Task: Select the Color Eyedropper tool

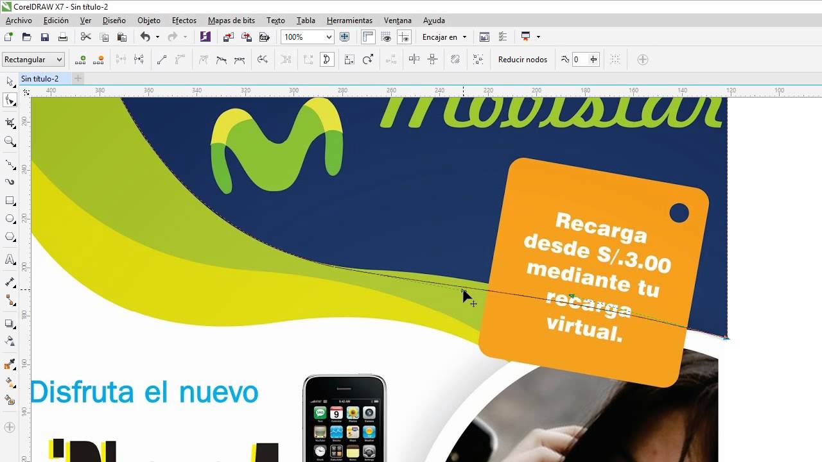Action: [10, 364]
